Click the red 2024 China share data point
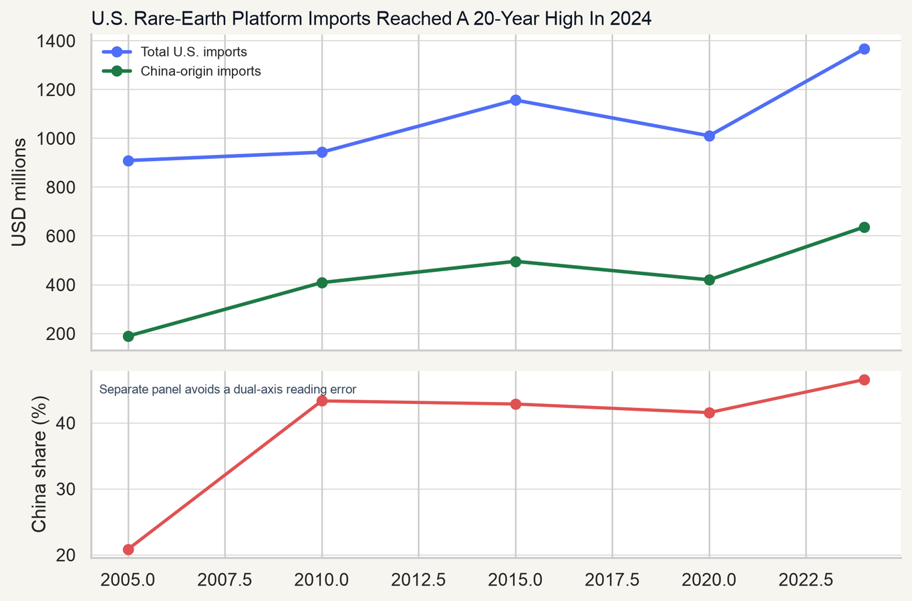 [x=864, y=380]
